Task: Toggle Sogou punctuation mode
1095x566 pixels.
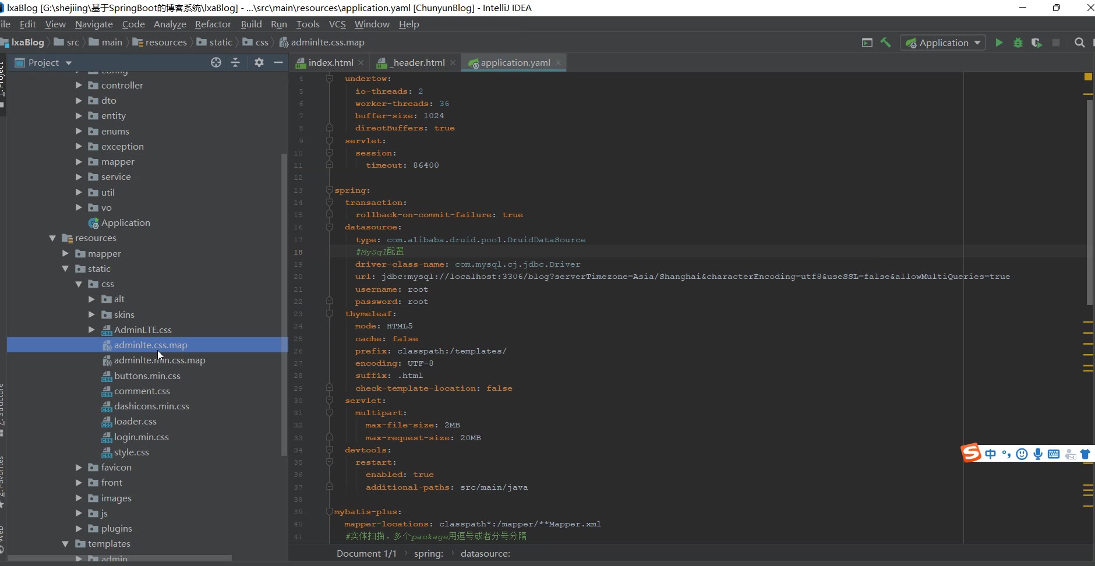Action: (1006, 454)
